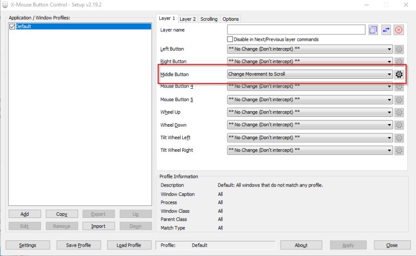Image resolution: width=416 pixels, height=256 pixels.
Task: Click the copy layer icon beside Layer name
Action: point(373,30)
